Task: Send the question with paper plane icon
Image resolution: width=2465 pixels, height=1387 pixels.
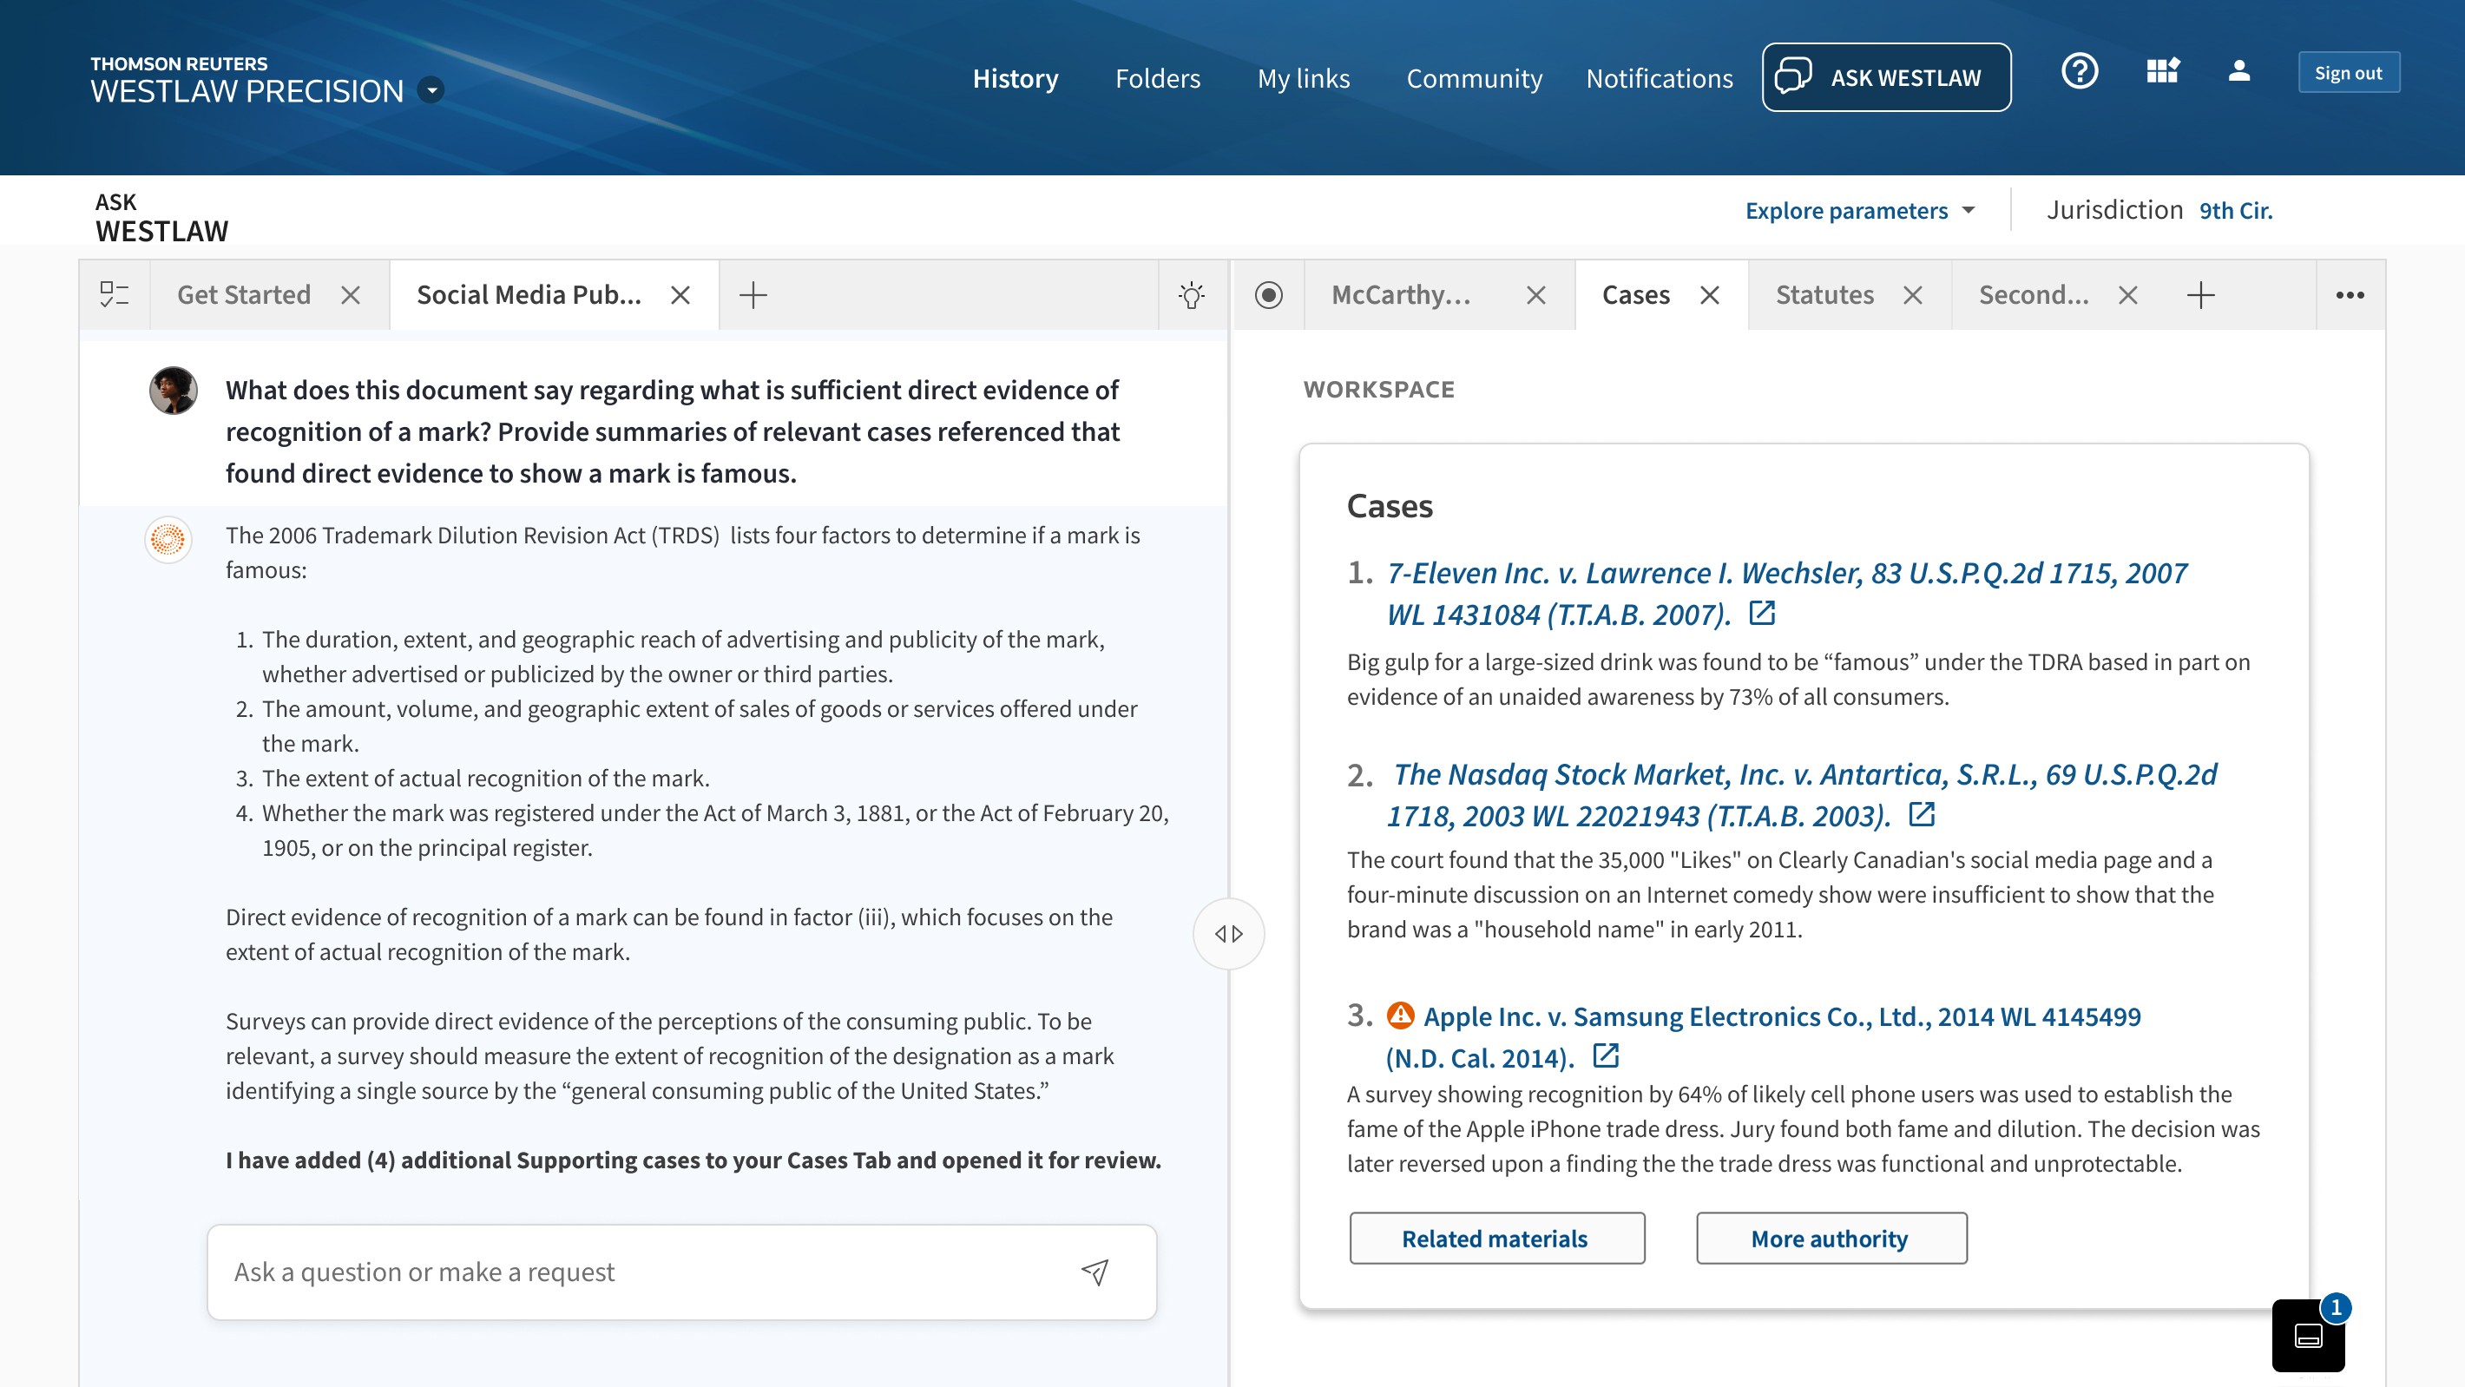Action: [x=1094, y=1272]
